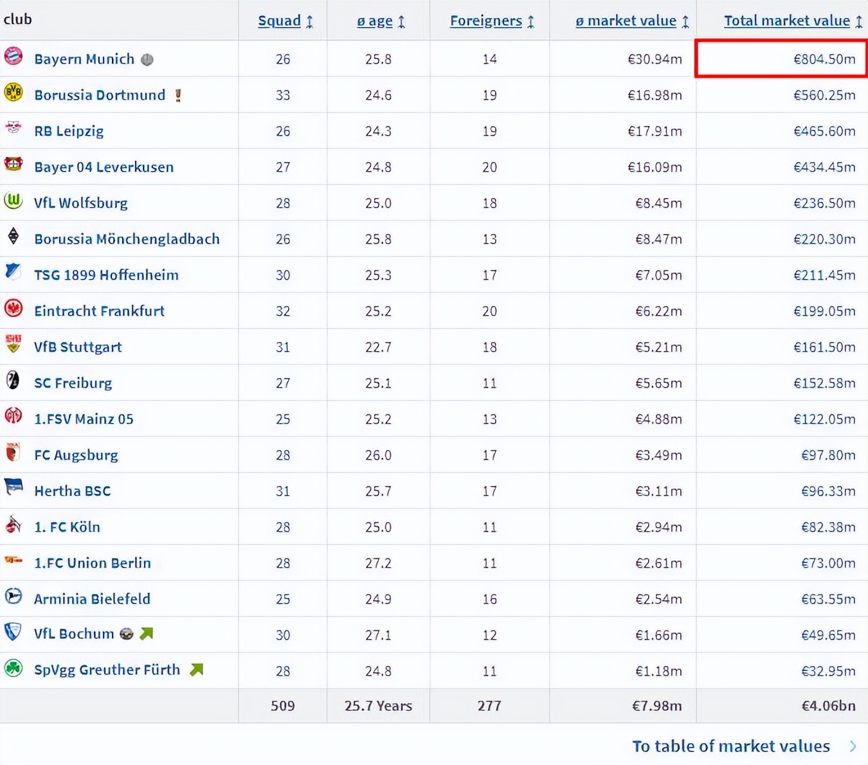This screenshot has height=765, width=868.
Task: Click the SpVgg Greuther Fürth clover crest
Action: coord(14,669)
